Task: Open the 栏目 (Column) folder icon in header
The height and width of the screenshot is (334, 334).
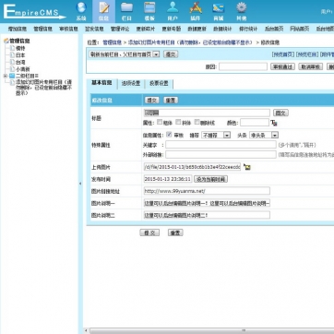Action: coord(126,7)
